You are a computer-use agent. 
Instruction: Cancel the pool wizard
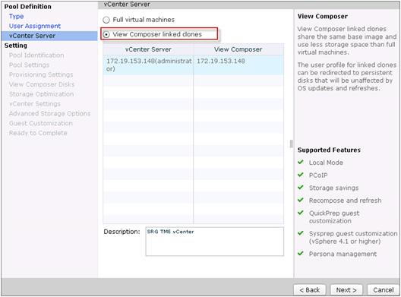[x=383, y=290]
